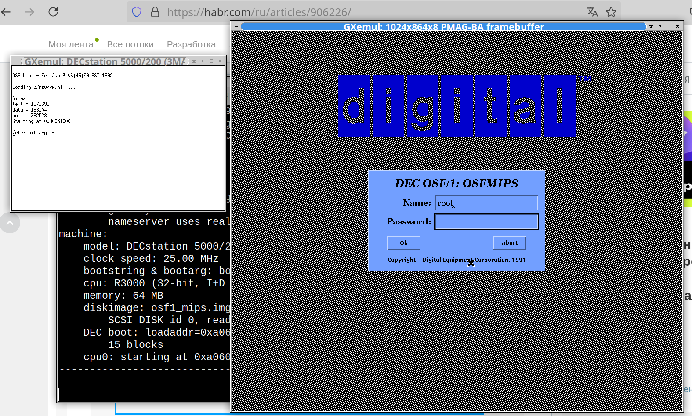The image size is (692, 416).
Task: Minimize the DECstation 5000/200 window
Action: click(203, 61)
